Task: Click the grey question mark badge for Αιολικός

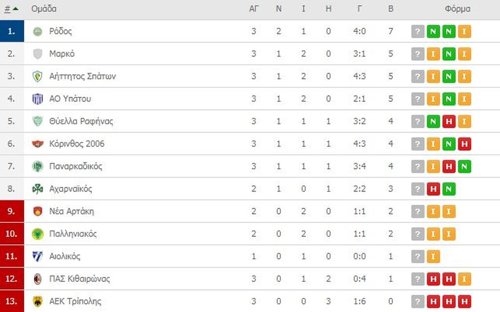Action: 417,256
